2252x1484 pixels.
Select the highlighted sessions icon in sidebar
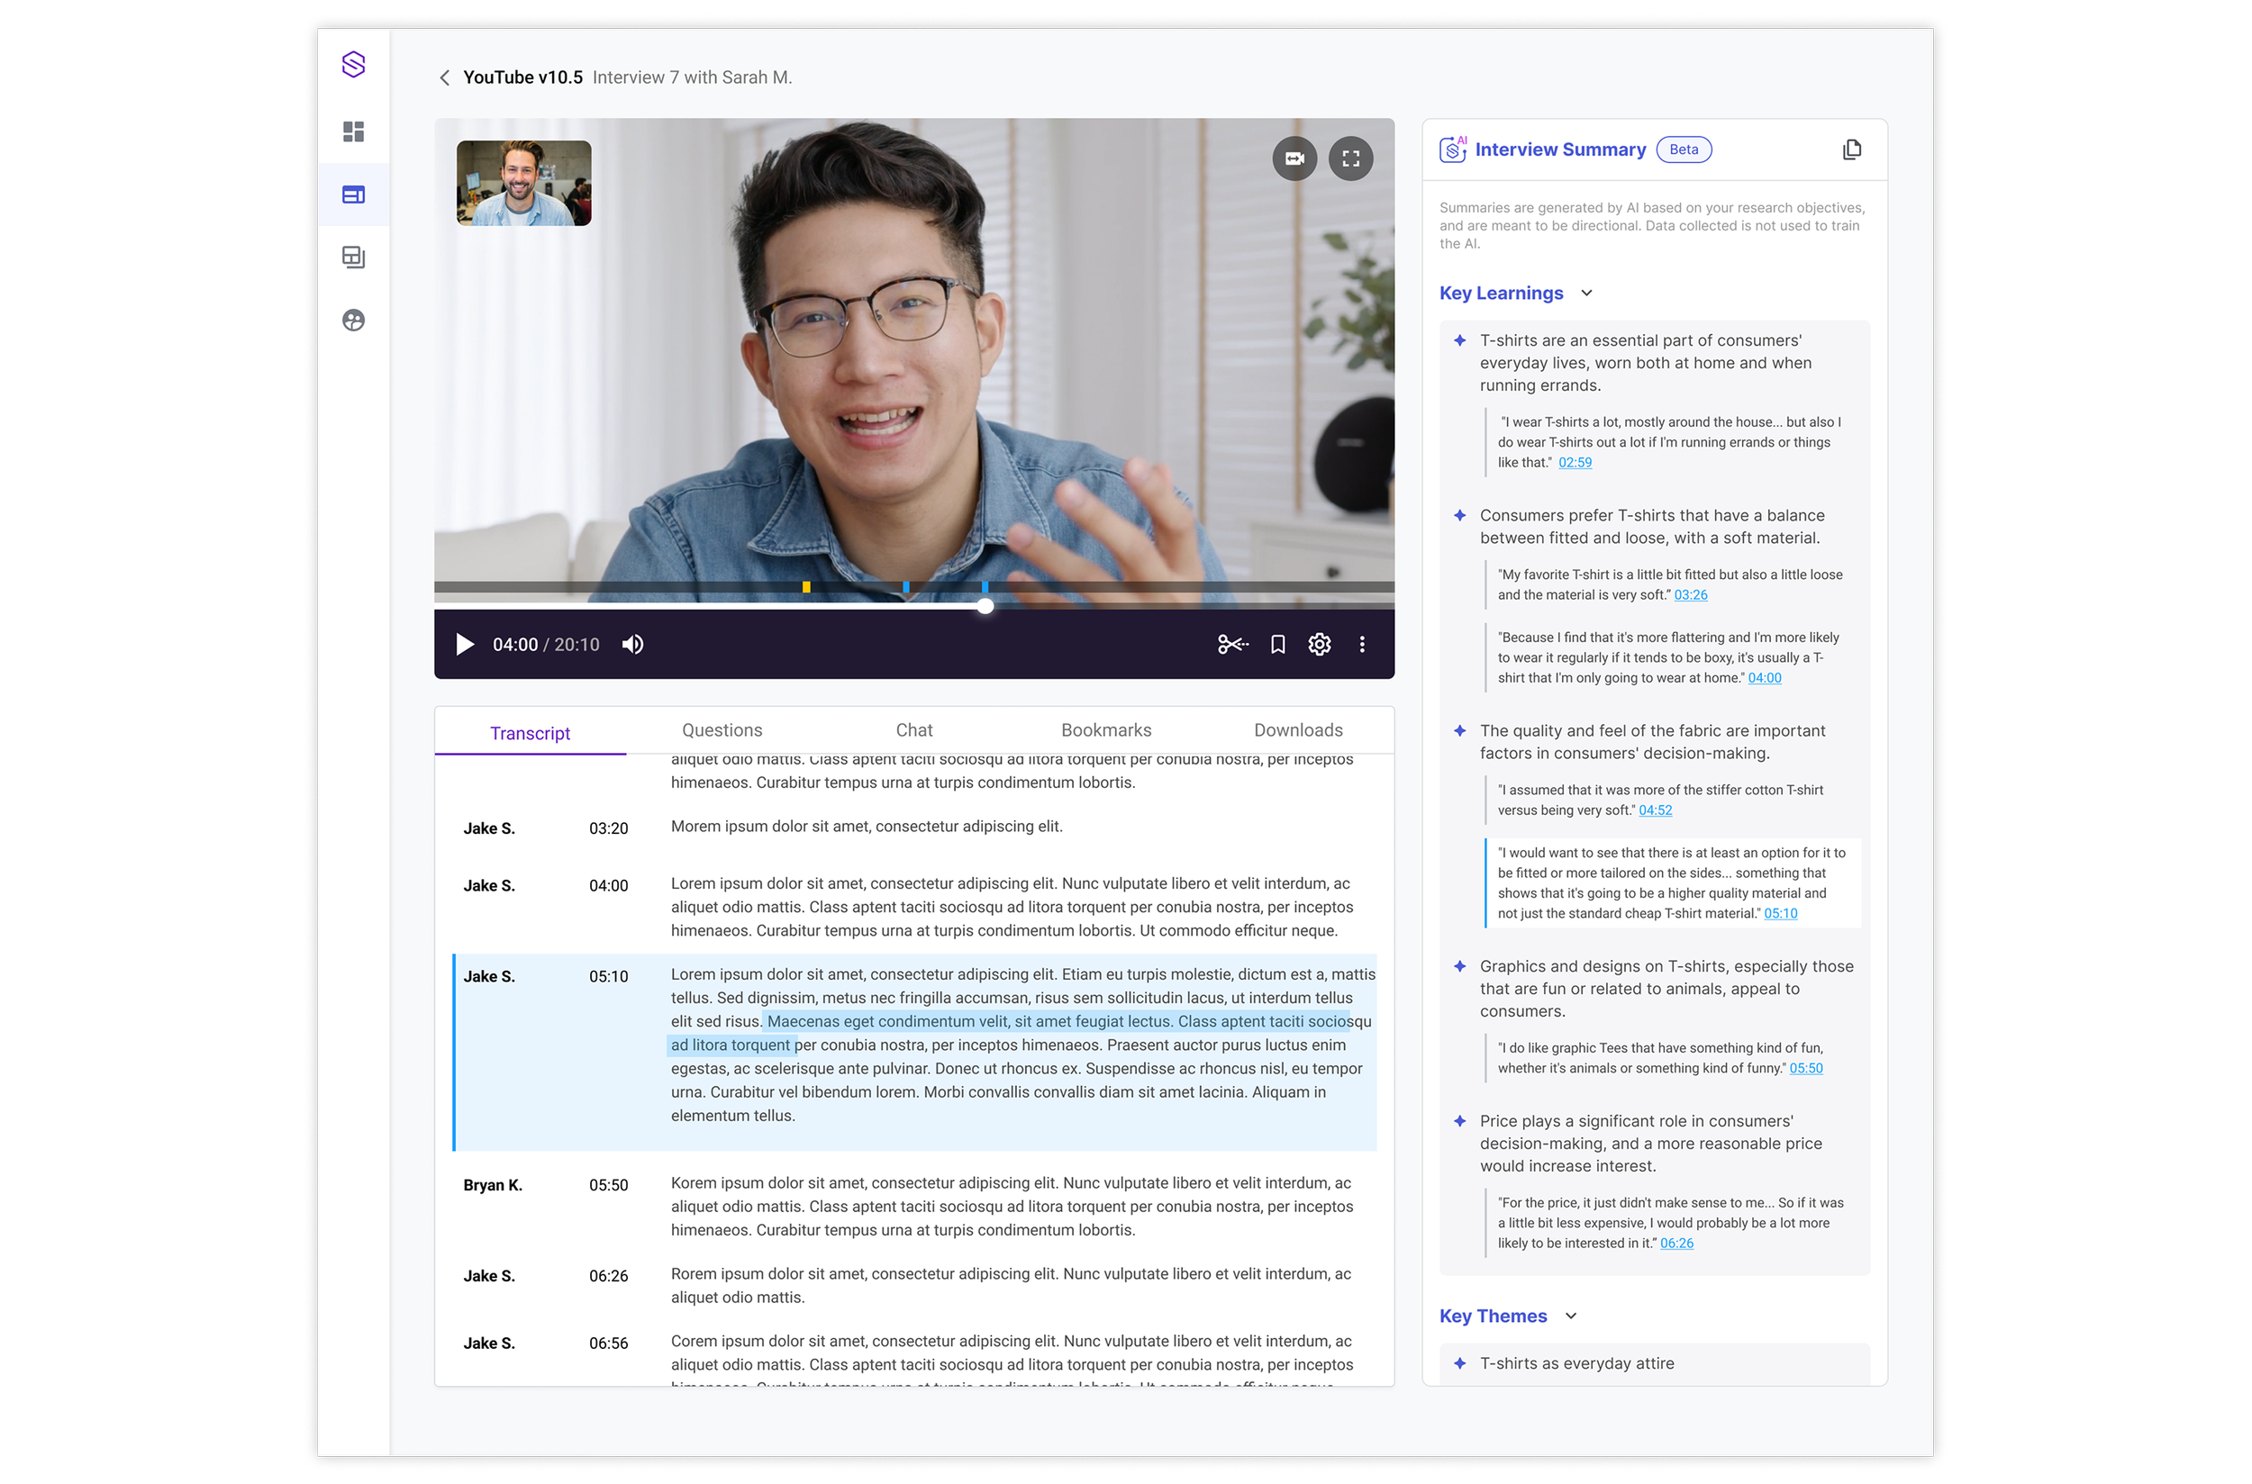tap(353, 195)
